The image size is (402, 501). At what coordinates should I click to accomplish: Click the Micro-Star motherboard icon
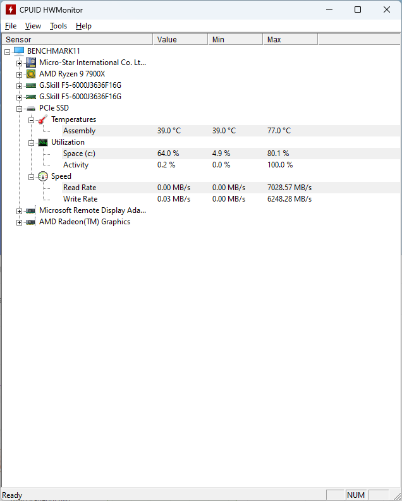[31, 63]
